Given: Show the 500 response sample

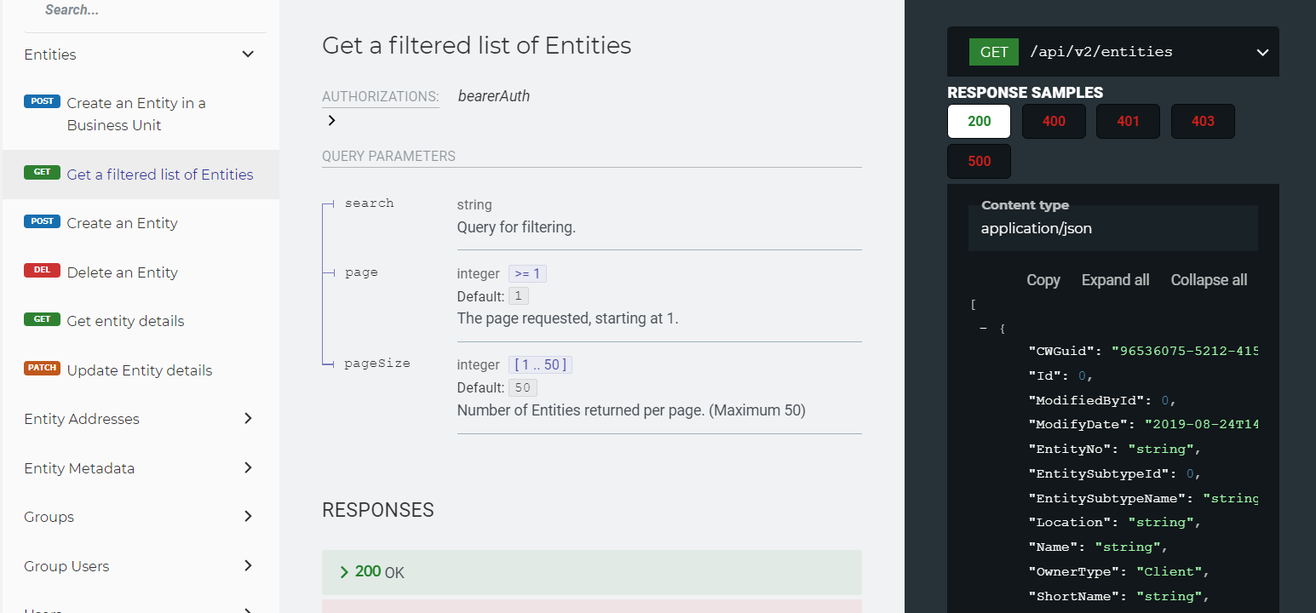Looking at the screenshot, I should click(x=979, y=161).
